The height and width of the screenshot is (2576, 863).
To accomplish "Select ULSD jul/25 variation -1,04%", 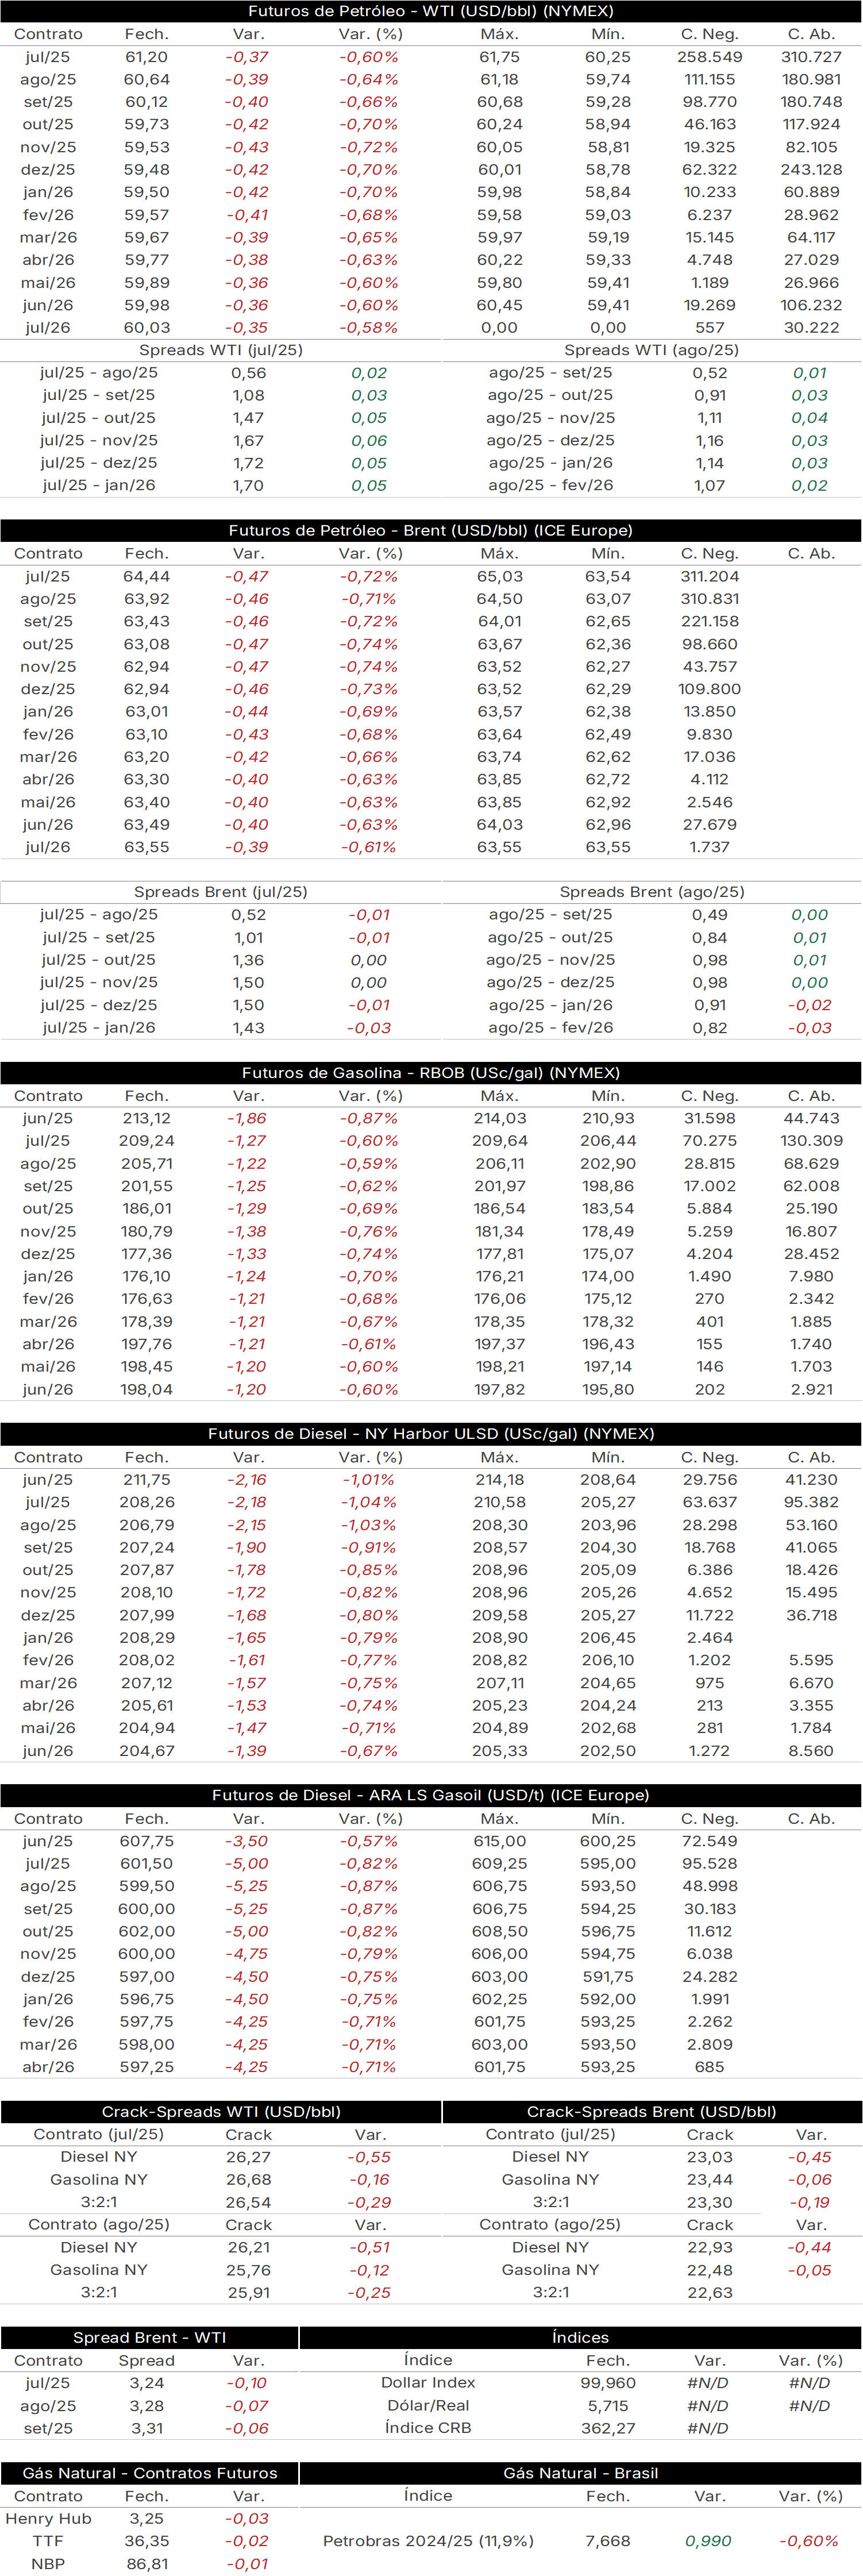I will (369, 1502).
